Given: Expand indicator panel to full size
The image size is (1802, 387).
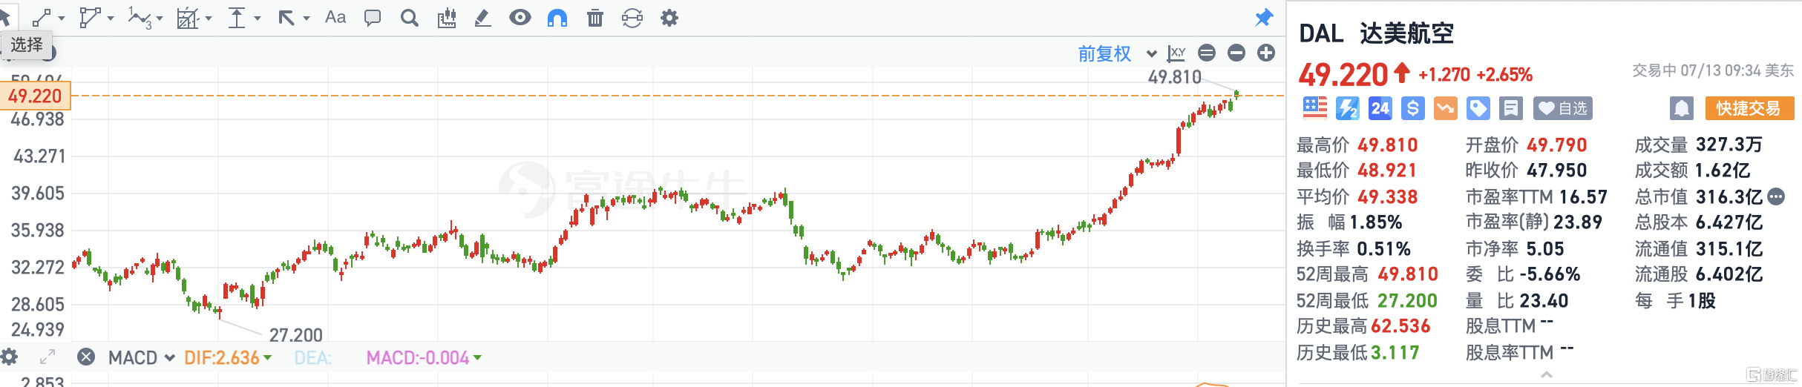Looking at the screenshot, I should 47,357.
